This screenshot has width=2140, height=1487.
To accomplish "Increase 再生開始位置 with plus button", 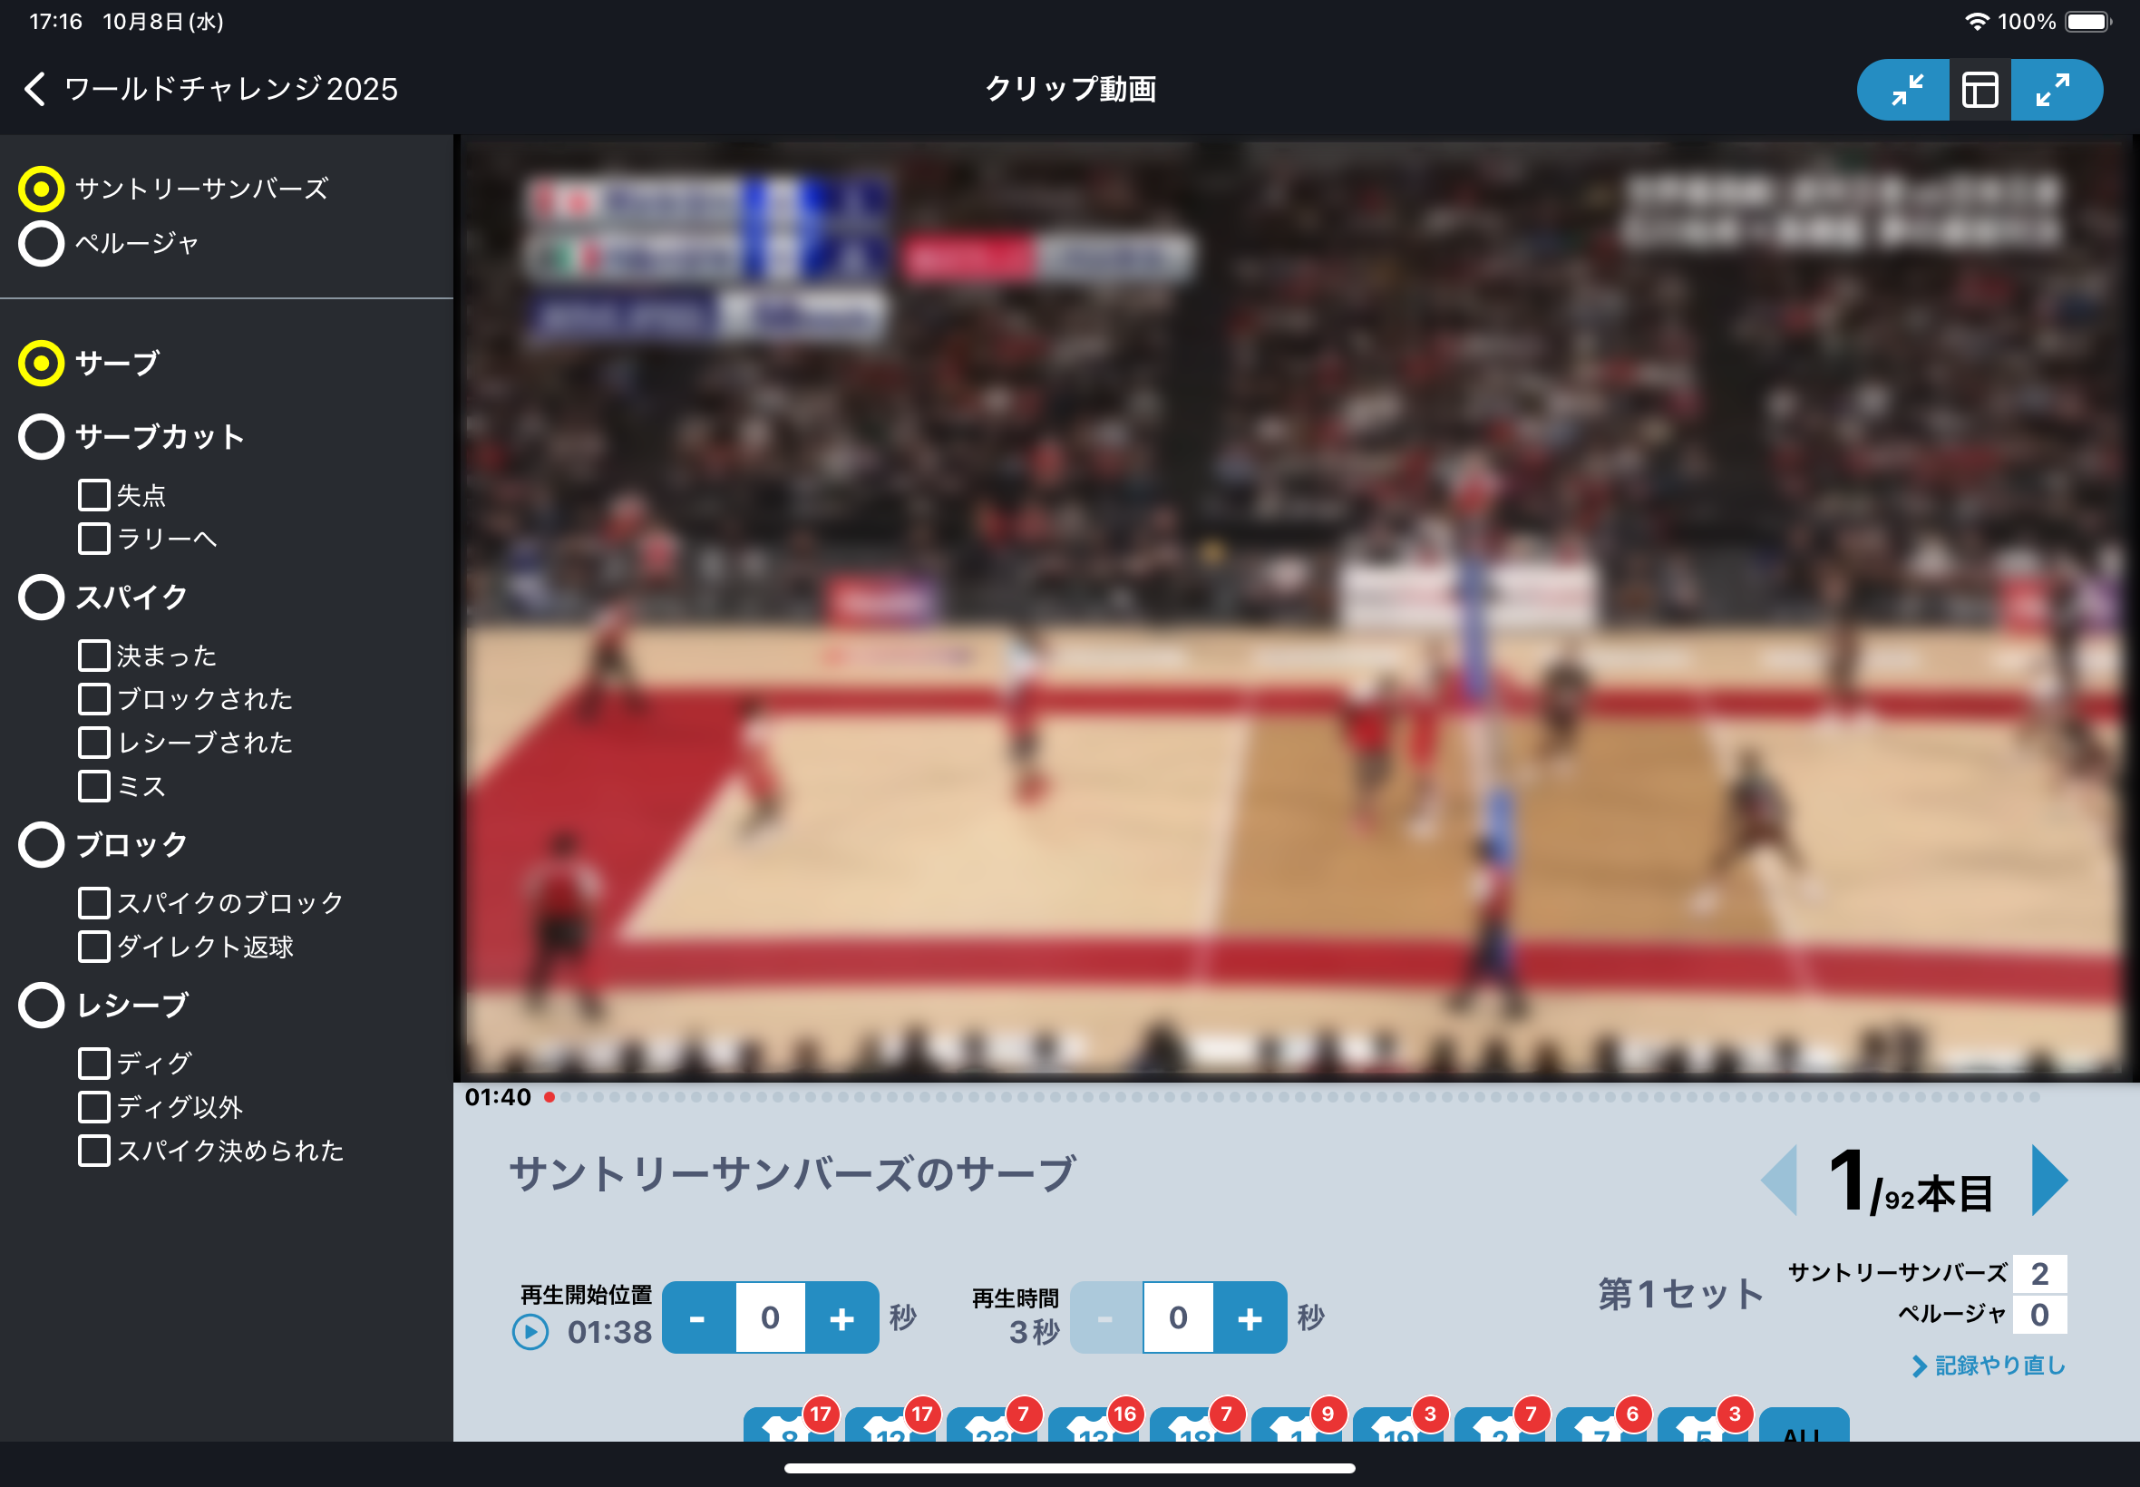I will pos(841,1317).
